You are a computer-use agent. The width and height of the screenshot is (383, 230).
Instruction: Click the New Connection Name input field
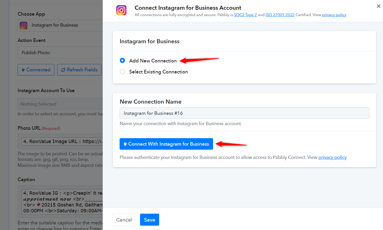coord(244,113)
